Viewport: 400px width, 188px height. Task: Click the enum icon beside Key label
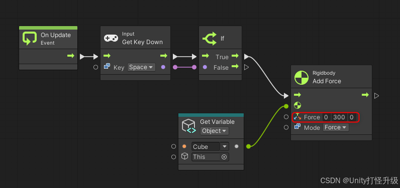107,67
